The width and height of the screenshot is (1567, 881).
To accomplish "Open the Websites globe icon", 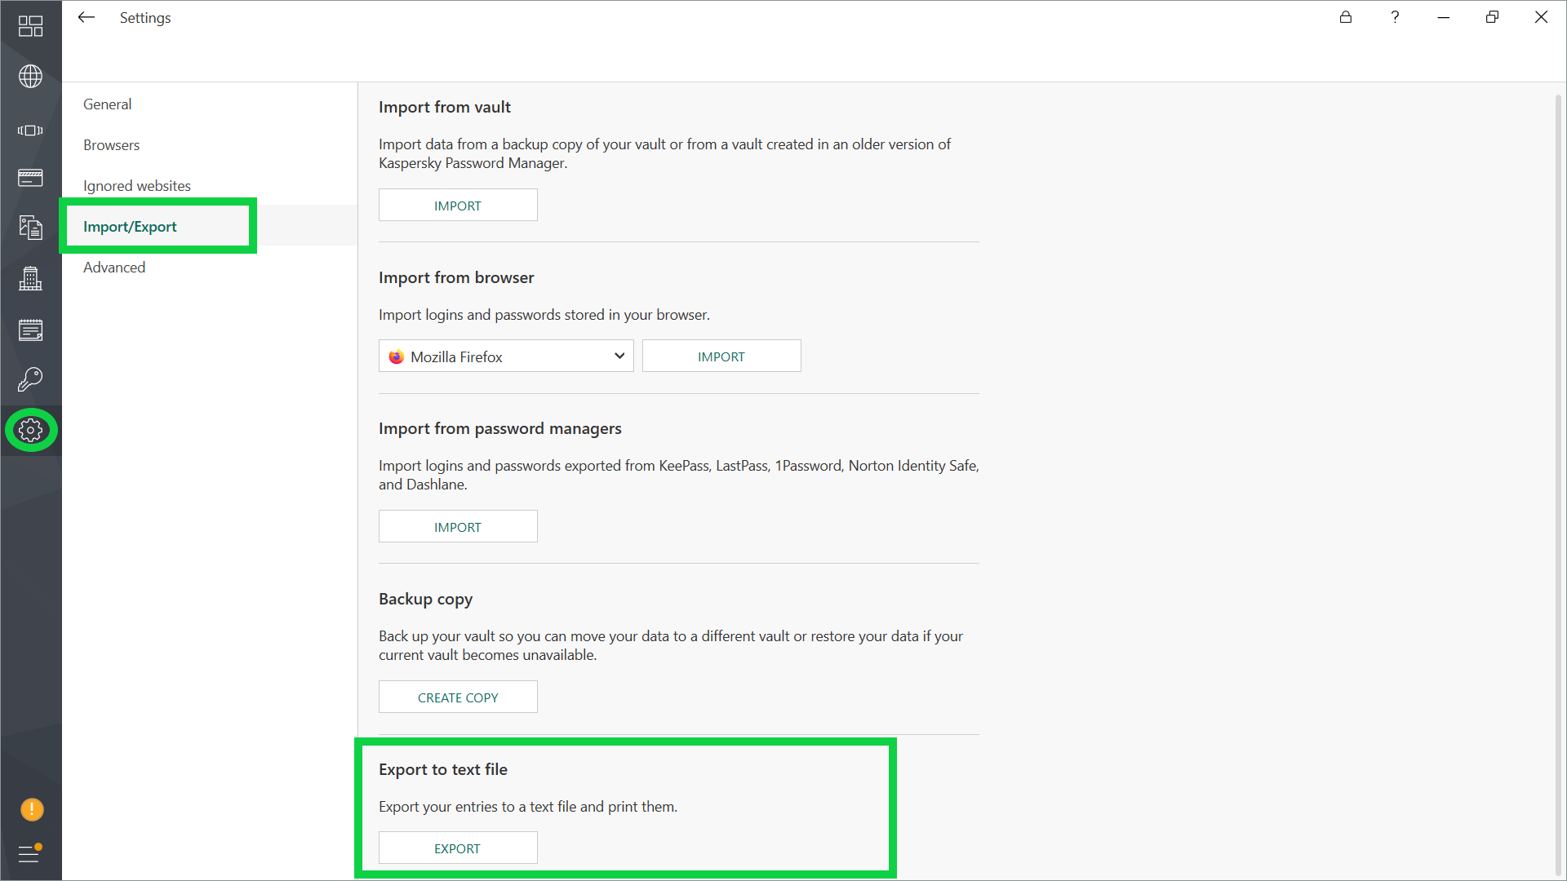I will click(x=30, y=77).
